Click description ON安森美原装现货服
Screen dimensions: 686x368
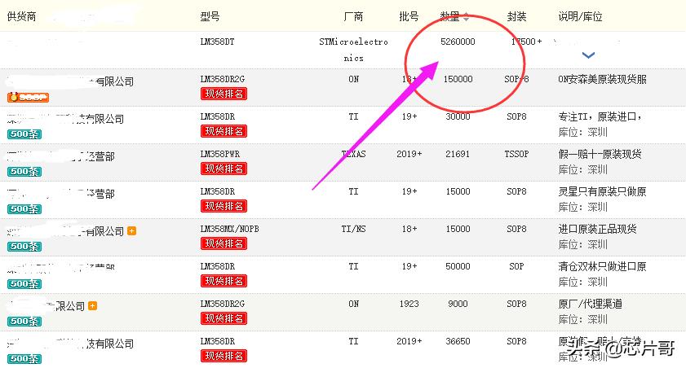tap(602, 80)
